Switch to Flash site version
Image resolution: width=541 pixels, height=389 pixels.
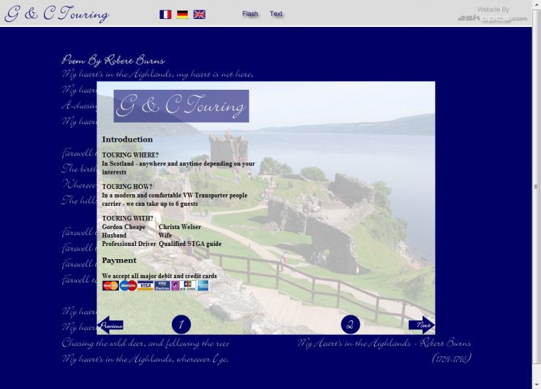click(x=250, y=14)
